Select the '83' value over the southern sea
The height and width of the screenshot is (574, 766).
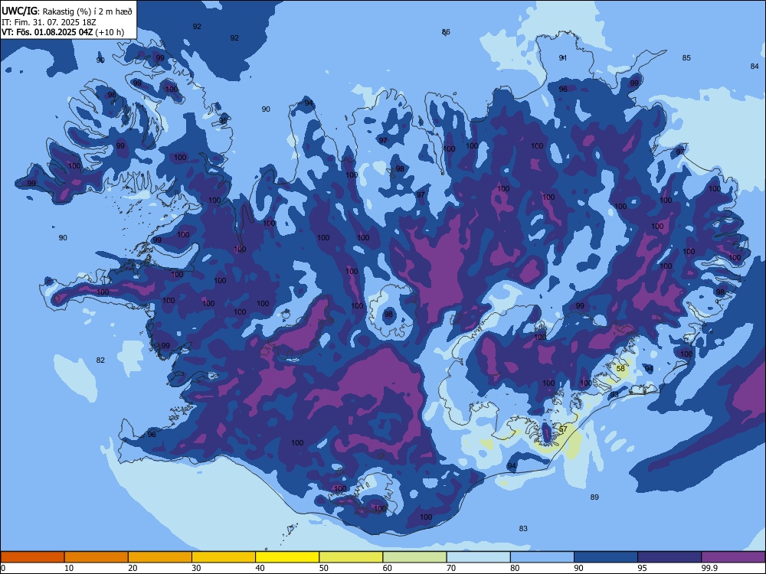(x=523, y=529)
